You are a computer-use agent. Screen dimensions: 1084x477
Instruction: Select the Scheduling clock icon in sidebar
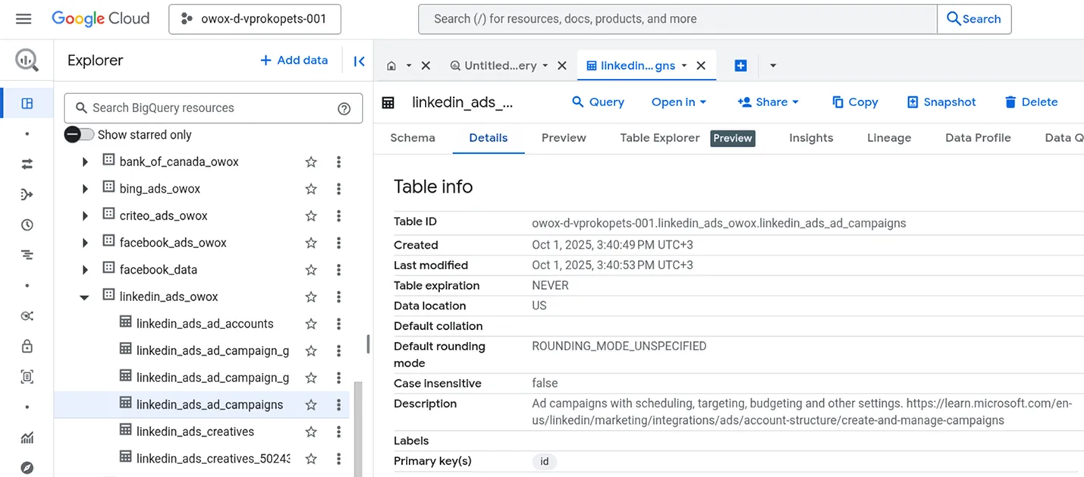27,224
